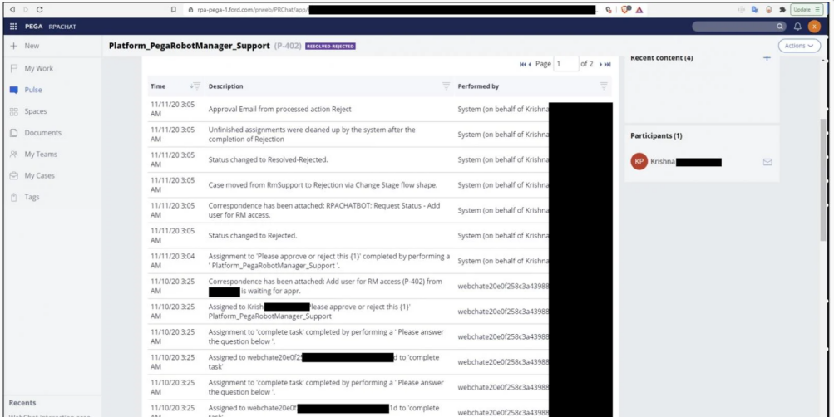Select row 'Case moved from RmSupport to Rejection'

point(380,185)
